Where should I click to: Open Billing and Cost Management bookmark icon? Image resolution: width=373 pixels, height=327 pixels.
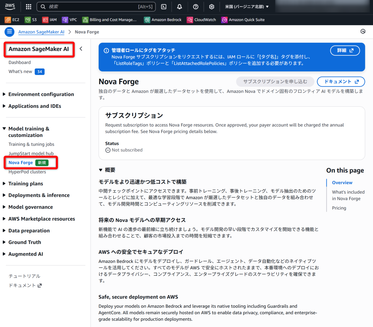coord(85,20)
